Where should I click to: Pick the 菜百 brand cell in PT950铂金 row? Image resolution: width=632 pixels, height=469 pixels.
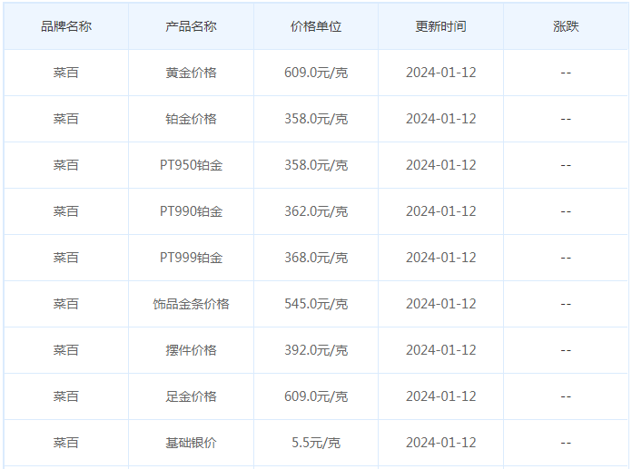coord(66,165)
